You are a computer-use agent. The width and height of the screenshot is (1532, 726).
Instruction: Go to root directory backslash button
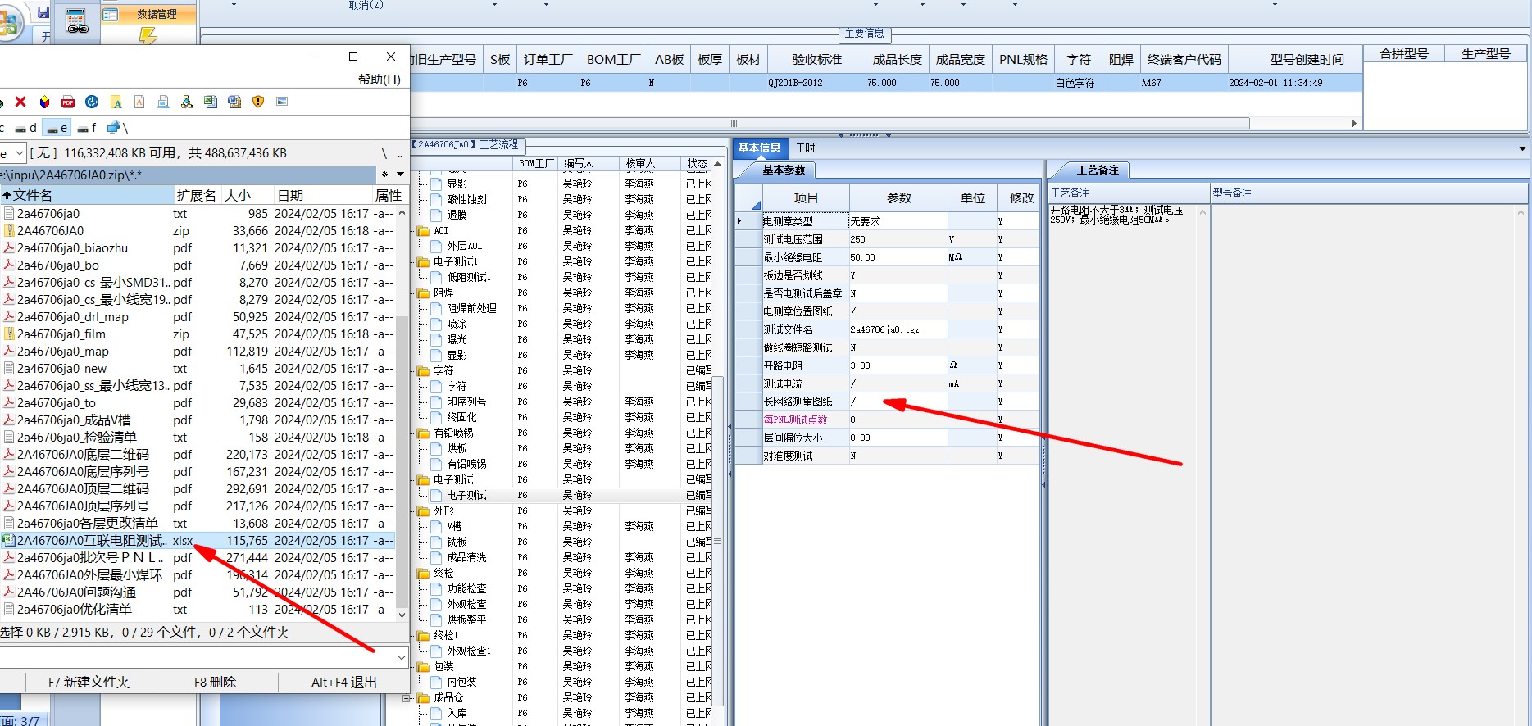[x=384, y=153]
